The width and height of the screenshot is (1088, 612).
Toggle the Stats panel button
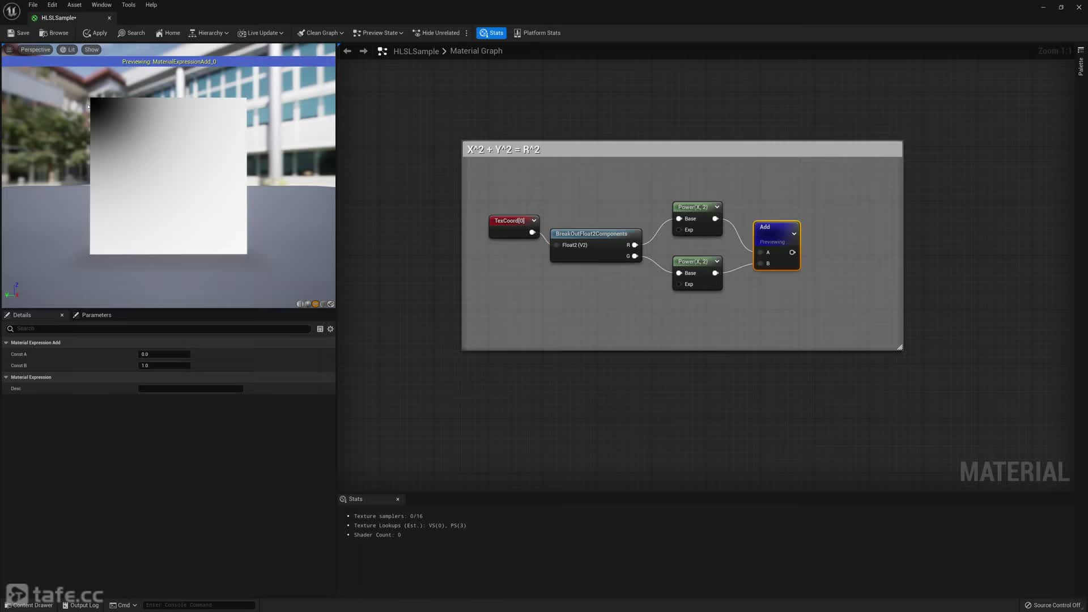click(x=491, y=33)
